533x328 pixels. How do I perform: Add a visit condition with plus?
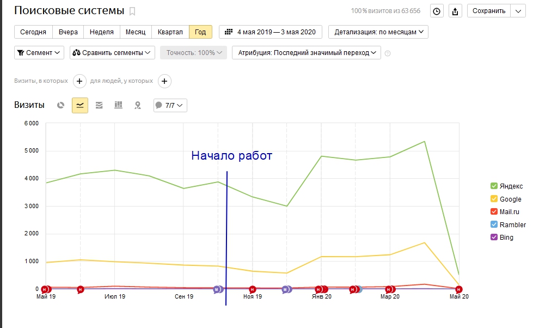pos(79,81)
